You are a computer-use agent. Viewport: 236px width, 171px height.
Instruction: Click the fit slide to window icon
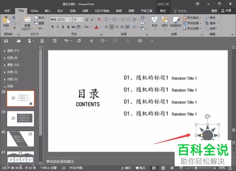[230, 168]
